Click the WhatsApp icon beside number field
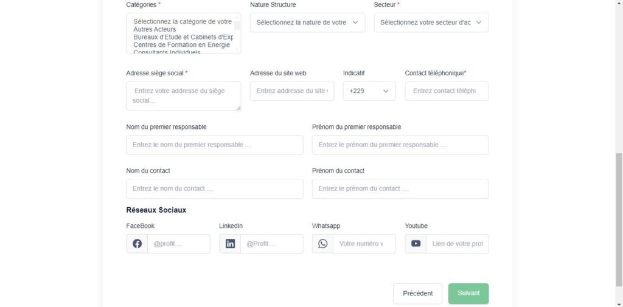 pyautogui.click(x=322, y=244)
